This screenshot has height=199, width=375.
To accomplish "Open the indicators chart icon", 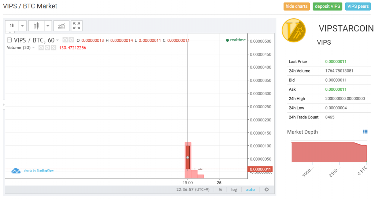I will [x=62, y=26].
